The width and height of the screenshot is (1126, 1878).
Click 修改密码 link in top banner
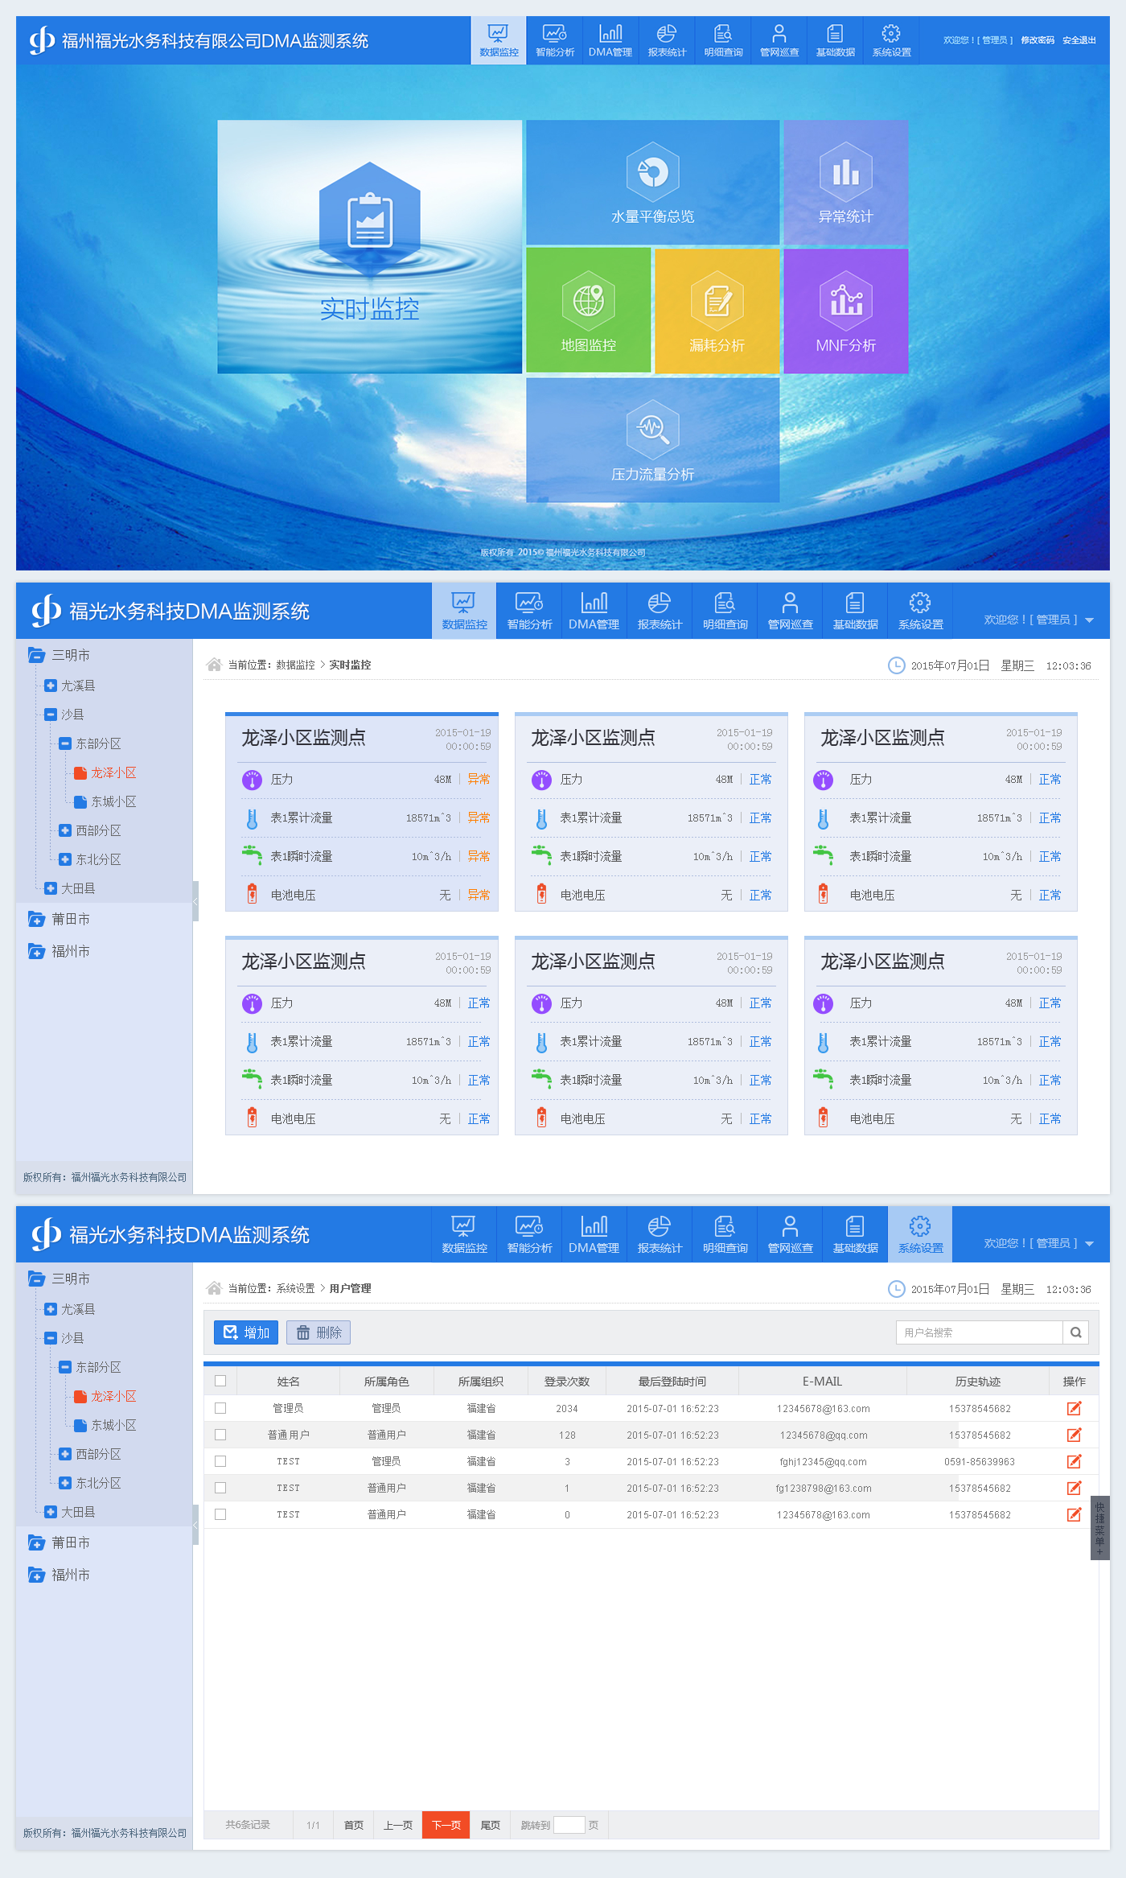coord(1038,40)
